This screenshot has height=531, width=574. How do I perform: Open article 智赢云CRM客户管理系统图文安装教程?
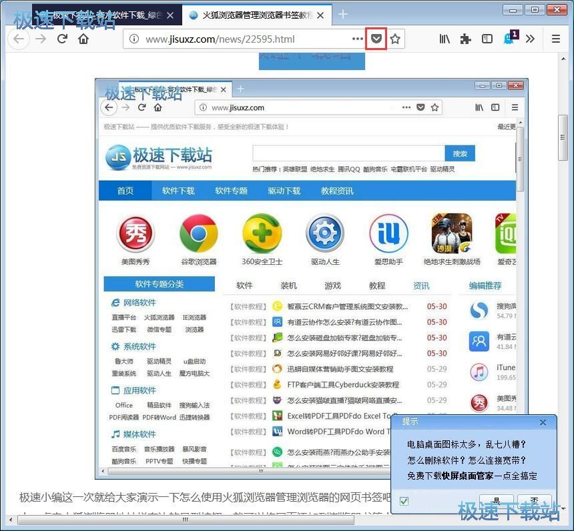(347, 307)
